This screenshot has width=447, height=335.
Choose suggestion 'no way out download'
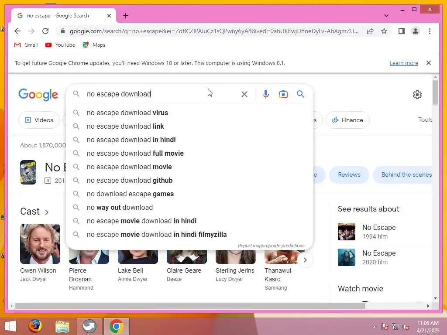point(189,207)
